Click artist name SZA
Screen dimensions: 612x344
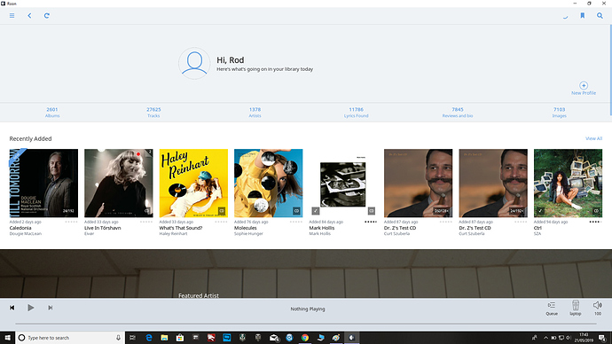pos(537,234)
